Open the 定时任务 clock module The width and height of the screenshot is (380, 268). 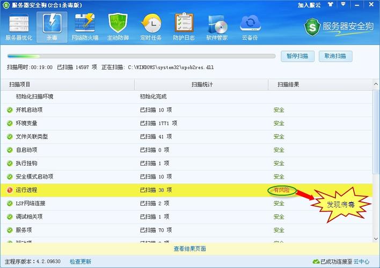151,27
